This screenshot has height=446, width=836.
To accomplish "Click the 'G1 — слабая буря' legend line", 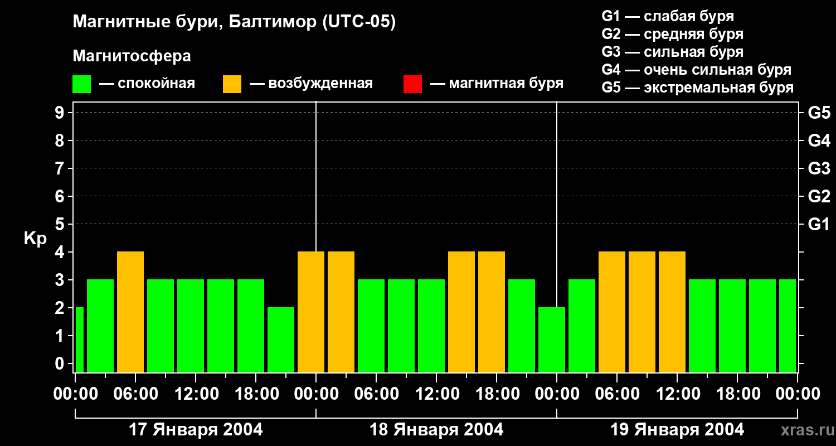I will click(x=668, y=16).
